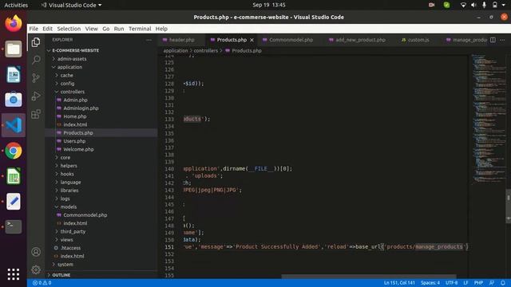Change encoding via UTF-8 status item
This screenshot has width=511, height=287.
point(451,283)
